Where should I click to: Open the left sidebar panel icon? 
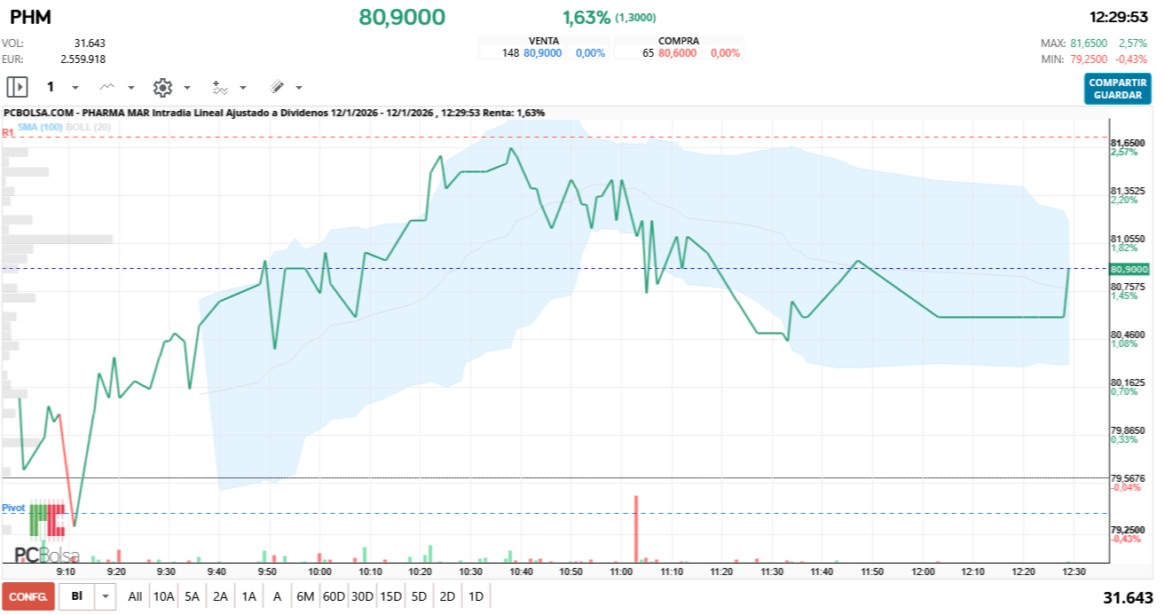click(x=17, y=87)
